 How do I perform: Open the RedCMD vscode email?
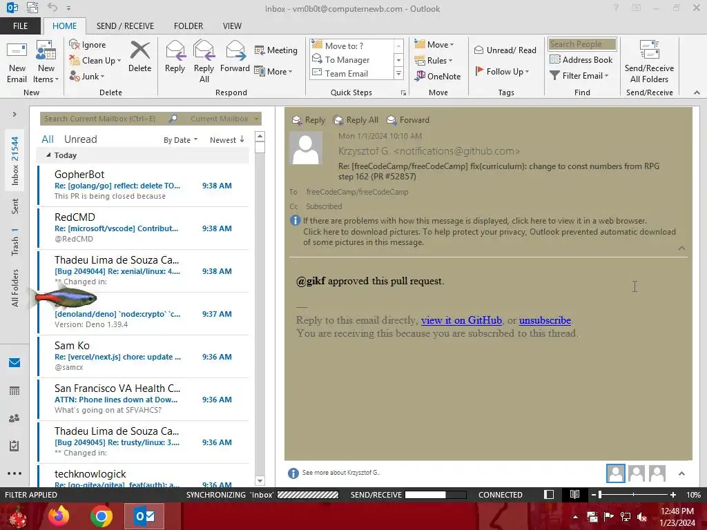(144, 228)
